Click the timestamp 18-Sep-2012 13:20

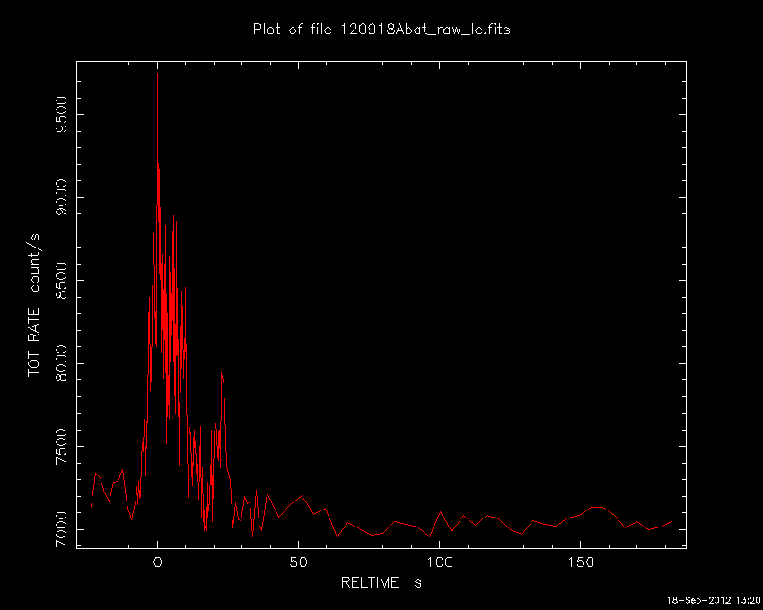[x=713, y=600]
